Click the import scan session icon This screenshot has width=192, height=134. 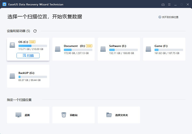coord(163,4)
